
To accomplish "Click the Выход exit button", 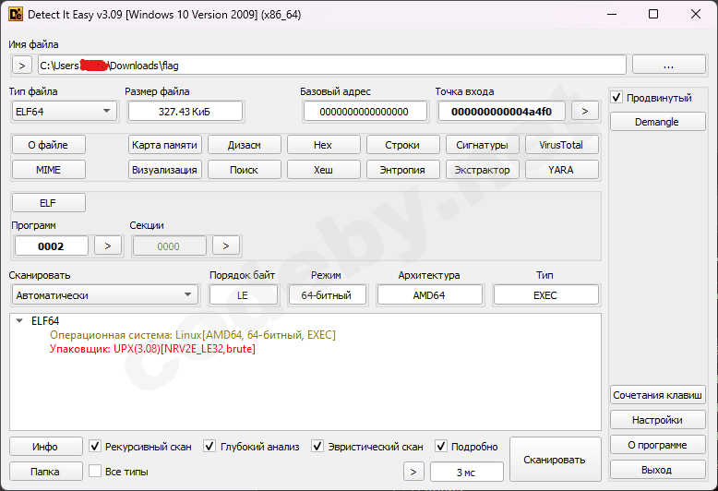I will coord(657,470).
